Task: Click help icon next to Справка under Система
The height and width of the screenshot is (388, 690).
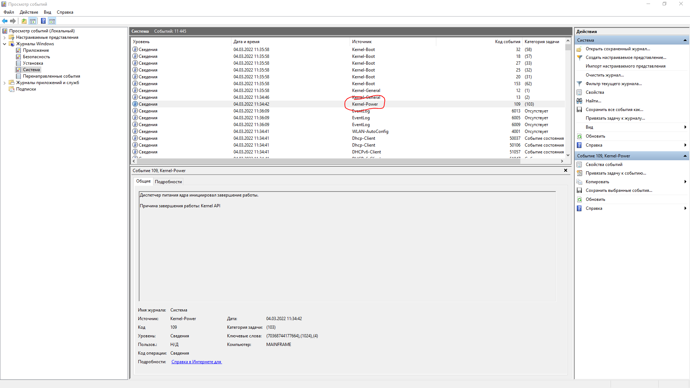Action: point(579,145)
